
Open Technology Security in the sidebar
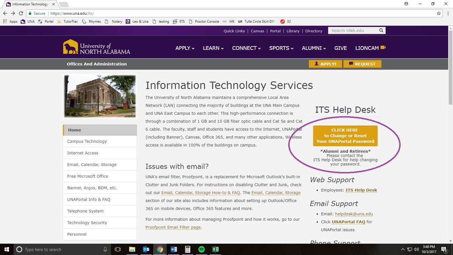(x=100, y=223)
